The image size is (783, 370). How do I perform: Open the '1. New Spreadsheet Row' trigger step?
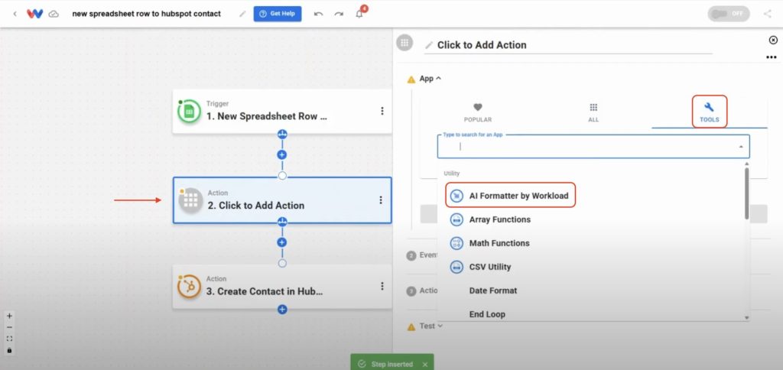click(x=282, y=111)
